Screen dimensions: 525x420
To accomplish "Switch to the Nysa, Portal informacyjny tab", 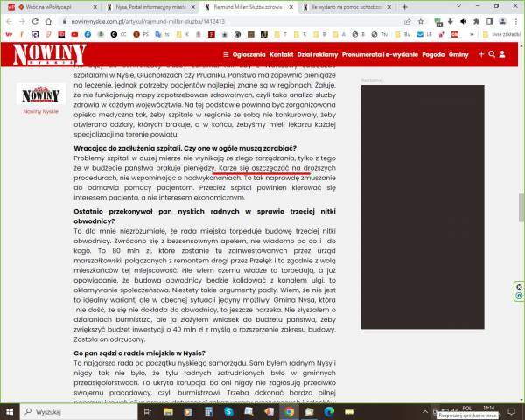I will (150, 7).
